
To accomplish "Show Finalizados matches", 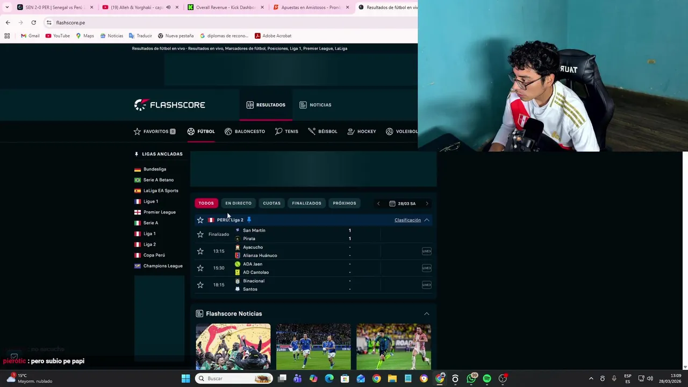I will [x=306, y=203].
